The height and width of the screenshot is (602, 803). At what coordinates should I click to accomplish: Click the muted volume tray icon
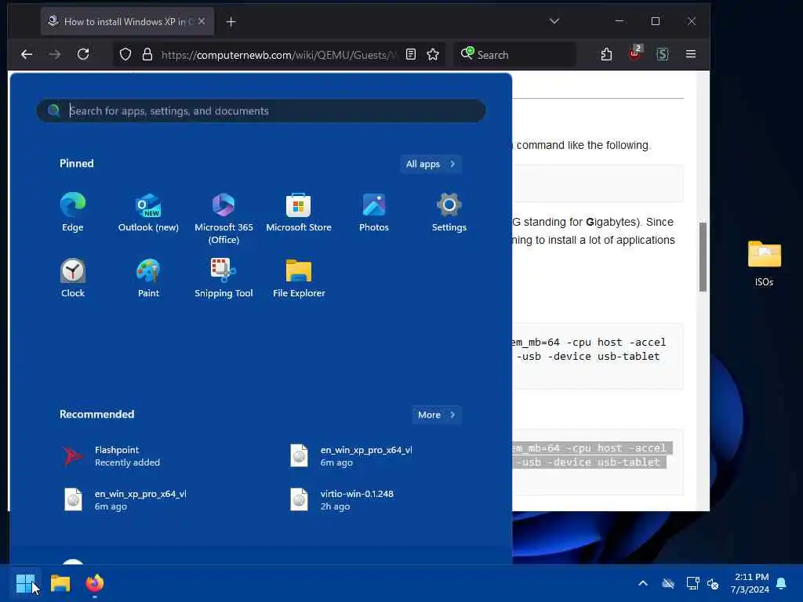713,583
